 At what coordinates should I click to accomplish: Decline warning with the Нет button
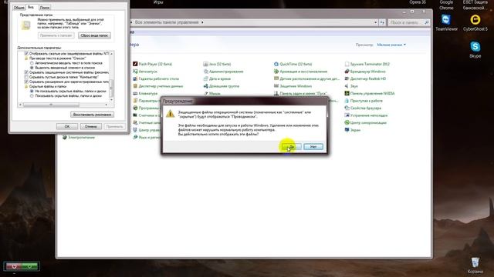click(x=313, y=147)
